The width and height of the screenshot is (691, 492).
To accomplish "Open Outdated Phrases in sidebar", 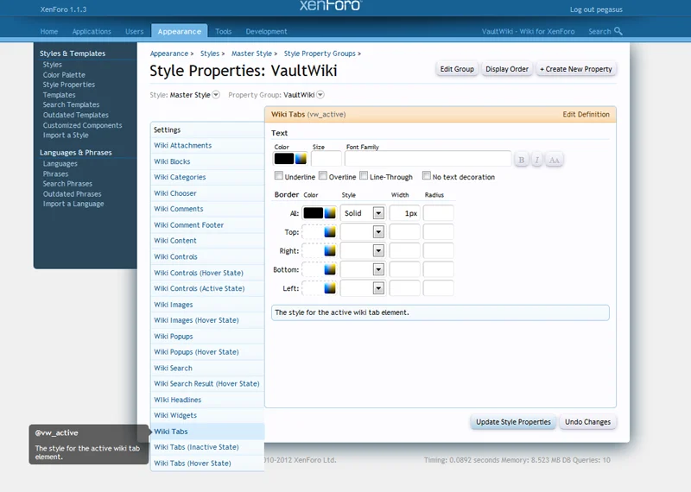I will [72, 194].
